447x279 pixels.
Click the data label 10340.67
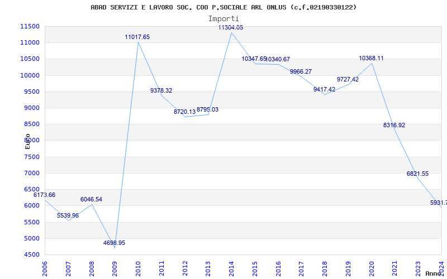tap(277, 59)
